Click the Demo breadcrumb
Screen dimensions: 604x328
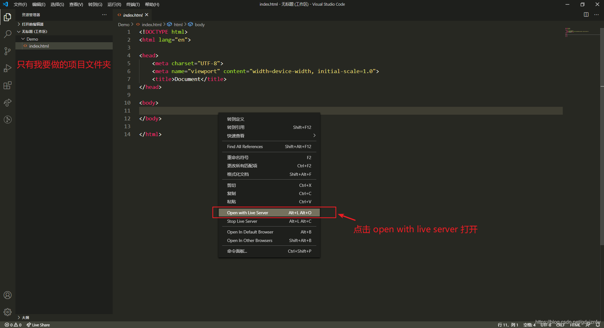[124, 25]
